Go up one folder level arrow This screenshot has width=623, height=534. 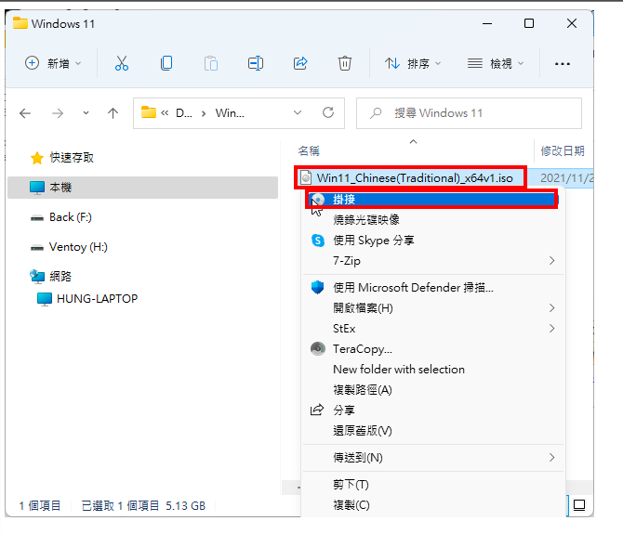coord(113,113)
